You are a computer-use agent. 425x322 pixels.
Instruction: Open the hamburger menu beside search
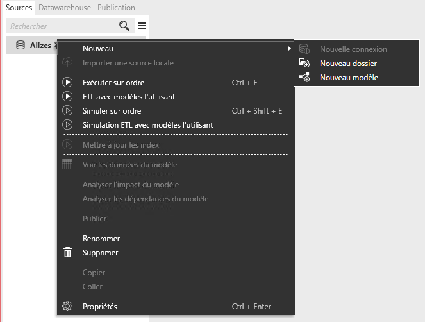(142, 26)
